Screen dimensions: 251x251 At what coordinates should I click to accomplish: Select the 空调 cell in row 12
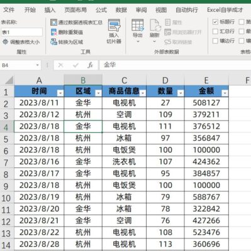pos(124,221)
